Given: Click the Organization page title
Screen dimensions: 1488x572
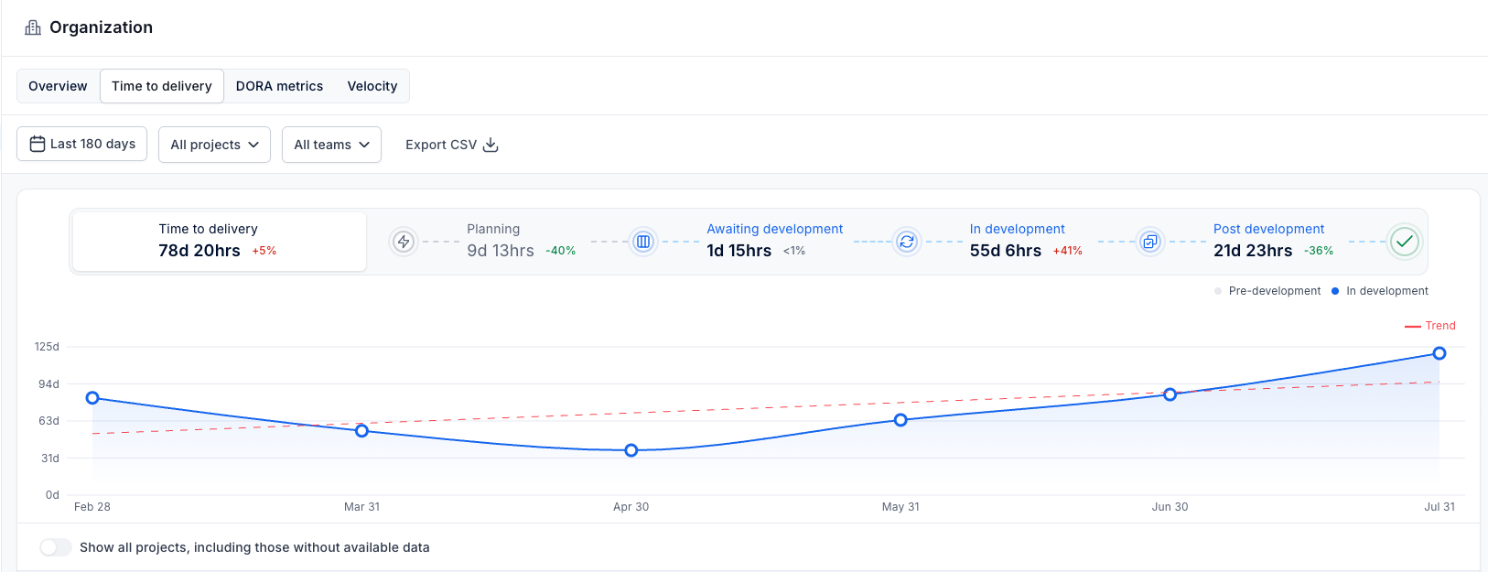Looking at the screenshot, I should pos(101,27).
